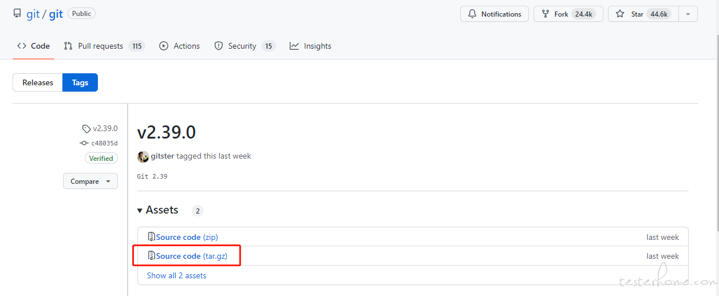Click the v2.39.0 tag in sidebar
Viewport: 719px width, 296px height.
(105, 128)
